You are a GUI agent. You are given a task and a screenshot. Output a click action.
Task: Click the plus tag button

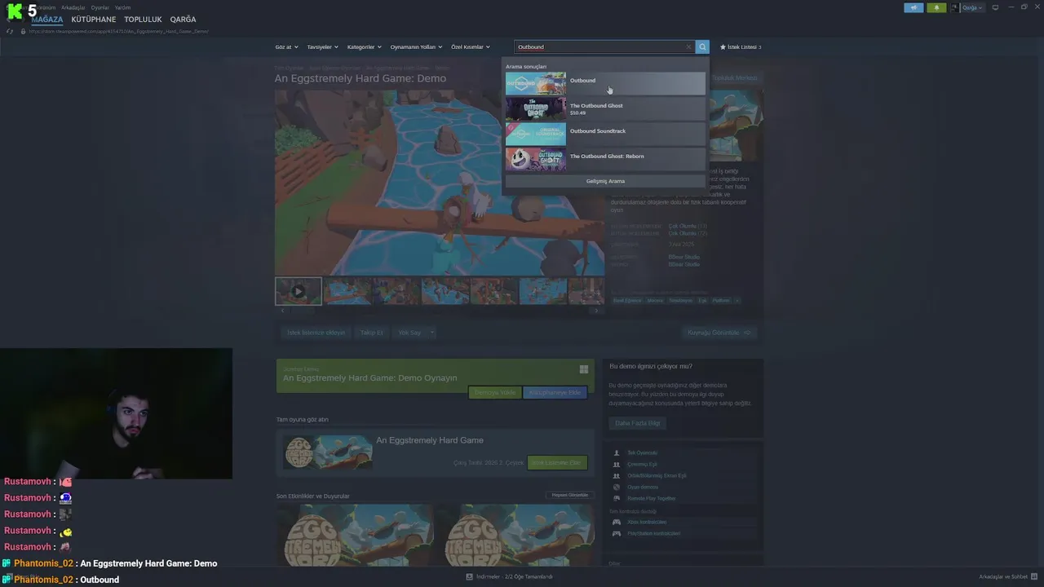point(737,300)
